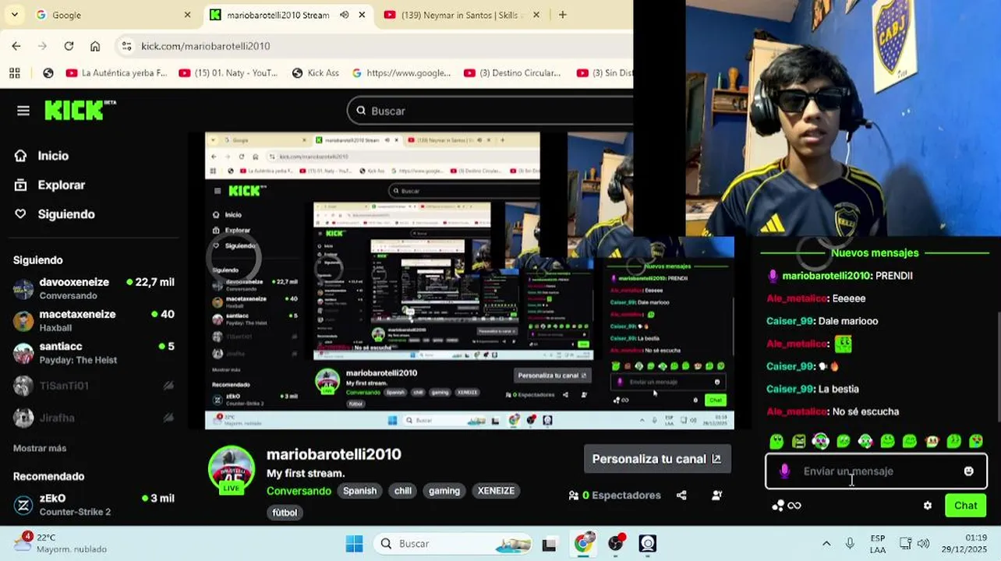Insert headphones green emote third in row

tap(821, 441)
